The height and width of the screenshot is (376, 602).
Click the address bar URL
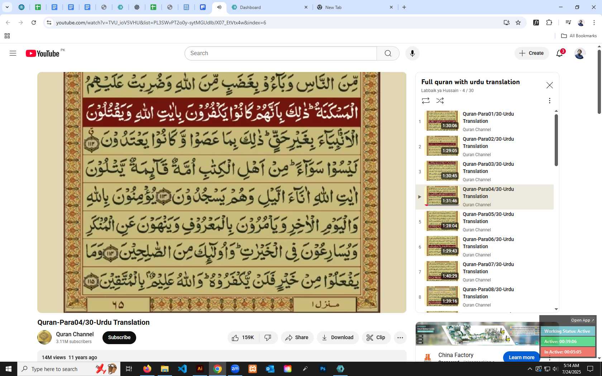click(x=161, y=23)
